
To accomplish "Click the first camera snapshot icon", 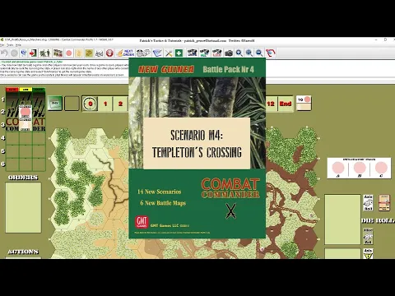I will (x=193, y=53).
